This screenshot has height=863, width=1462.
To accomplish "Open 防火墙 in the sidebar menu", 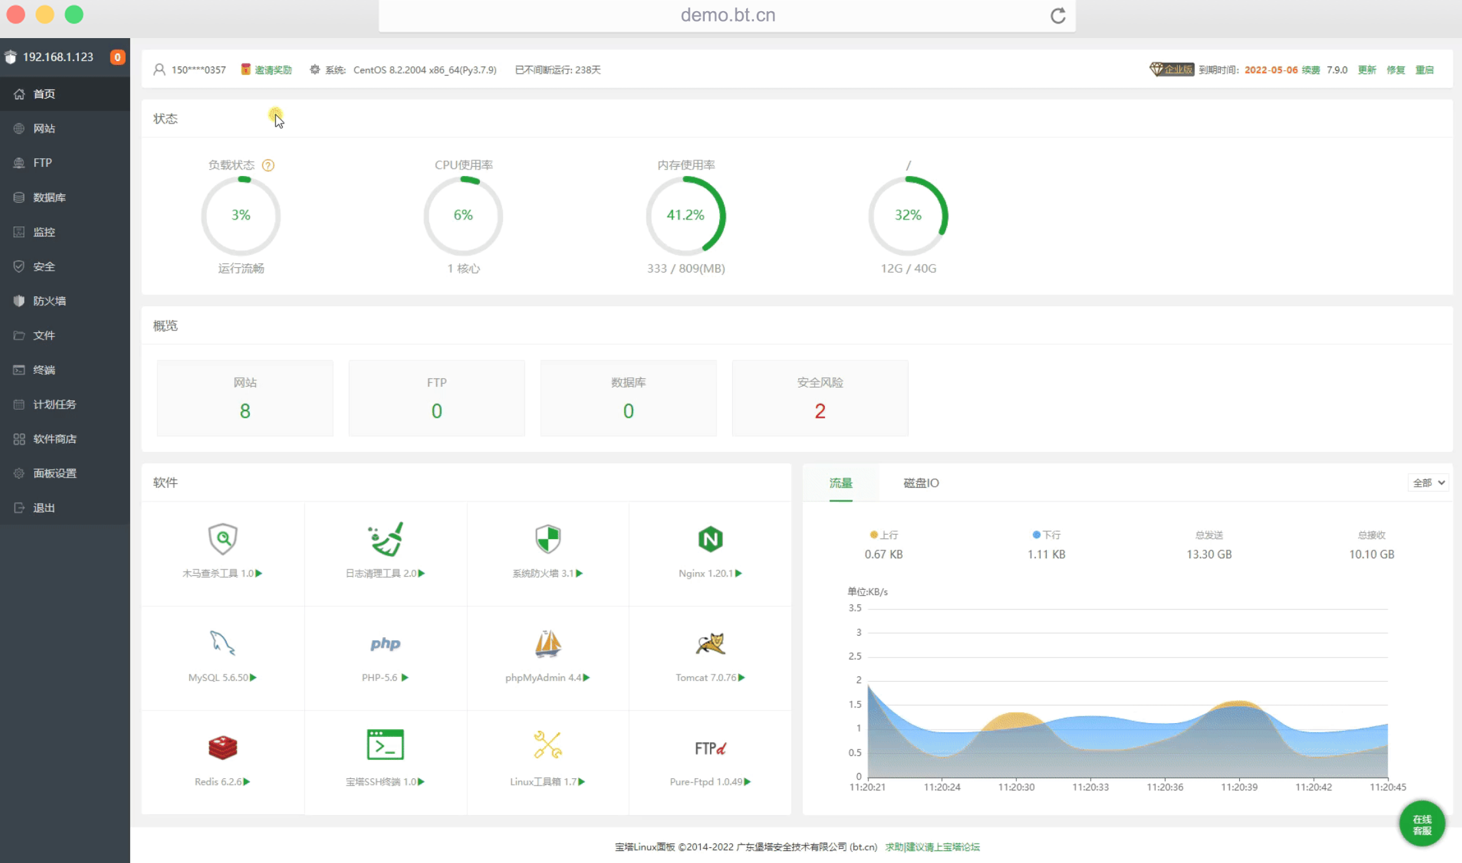I will coord(49,301).
